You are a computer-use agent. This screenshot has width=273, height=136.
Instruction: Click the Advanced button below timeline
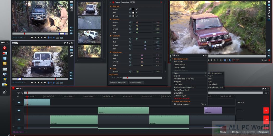[x=263, y=132]
